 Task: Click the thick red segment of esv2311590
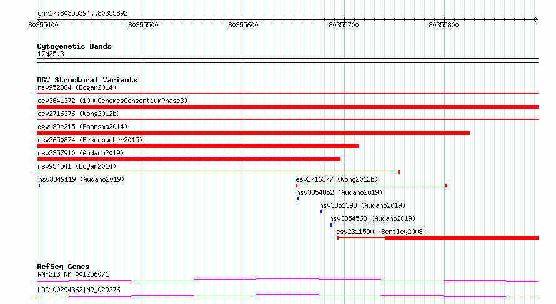click(462, 238)
